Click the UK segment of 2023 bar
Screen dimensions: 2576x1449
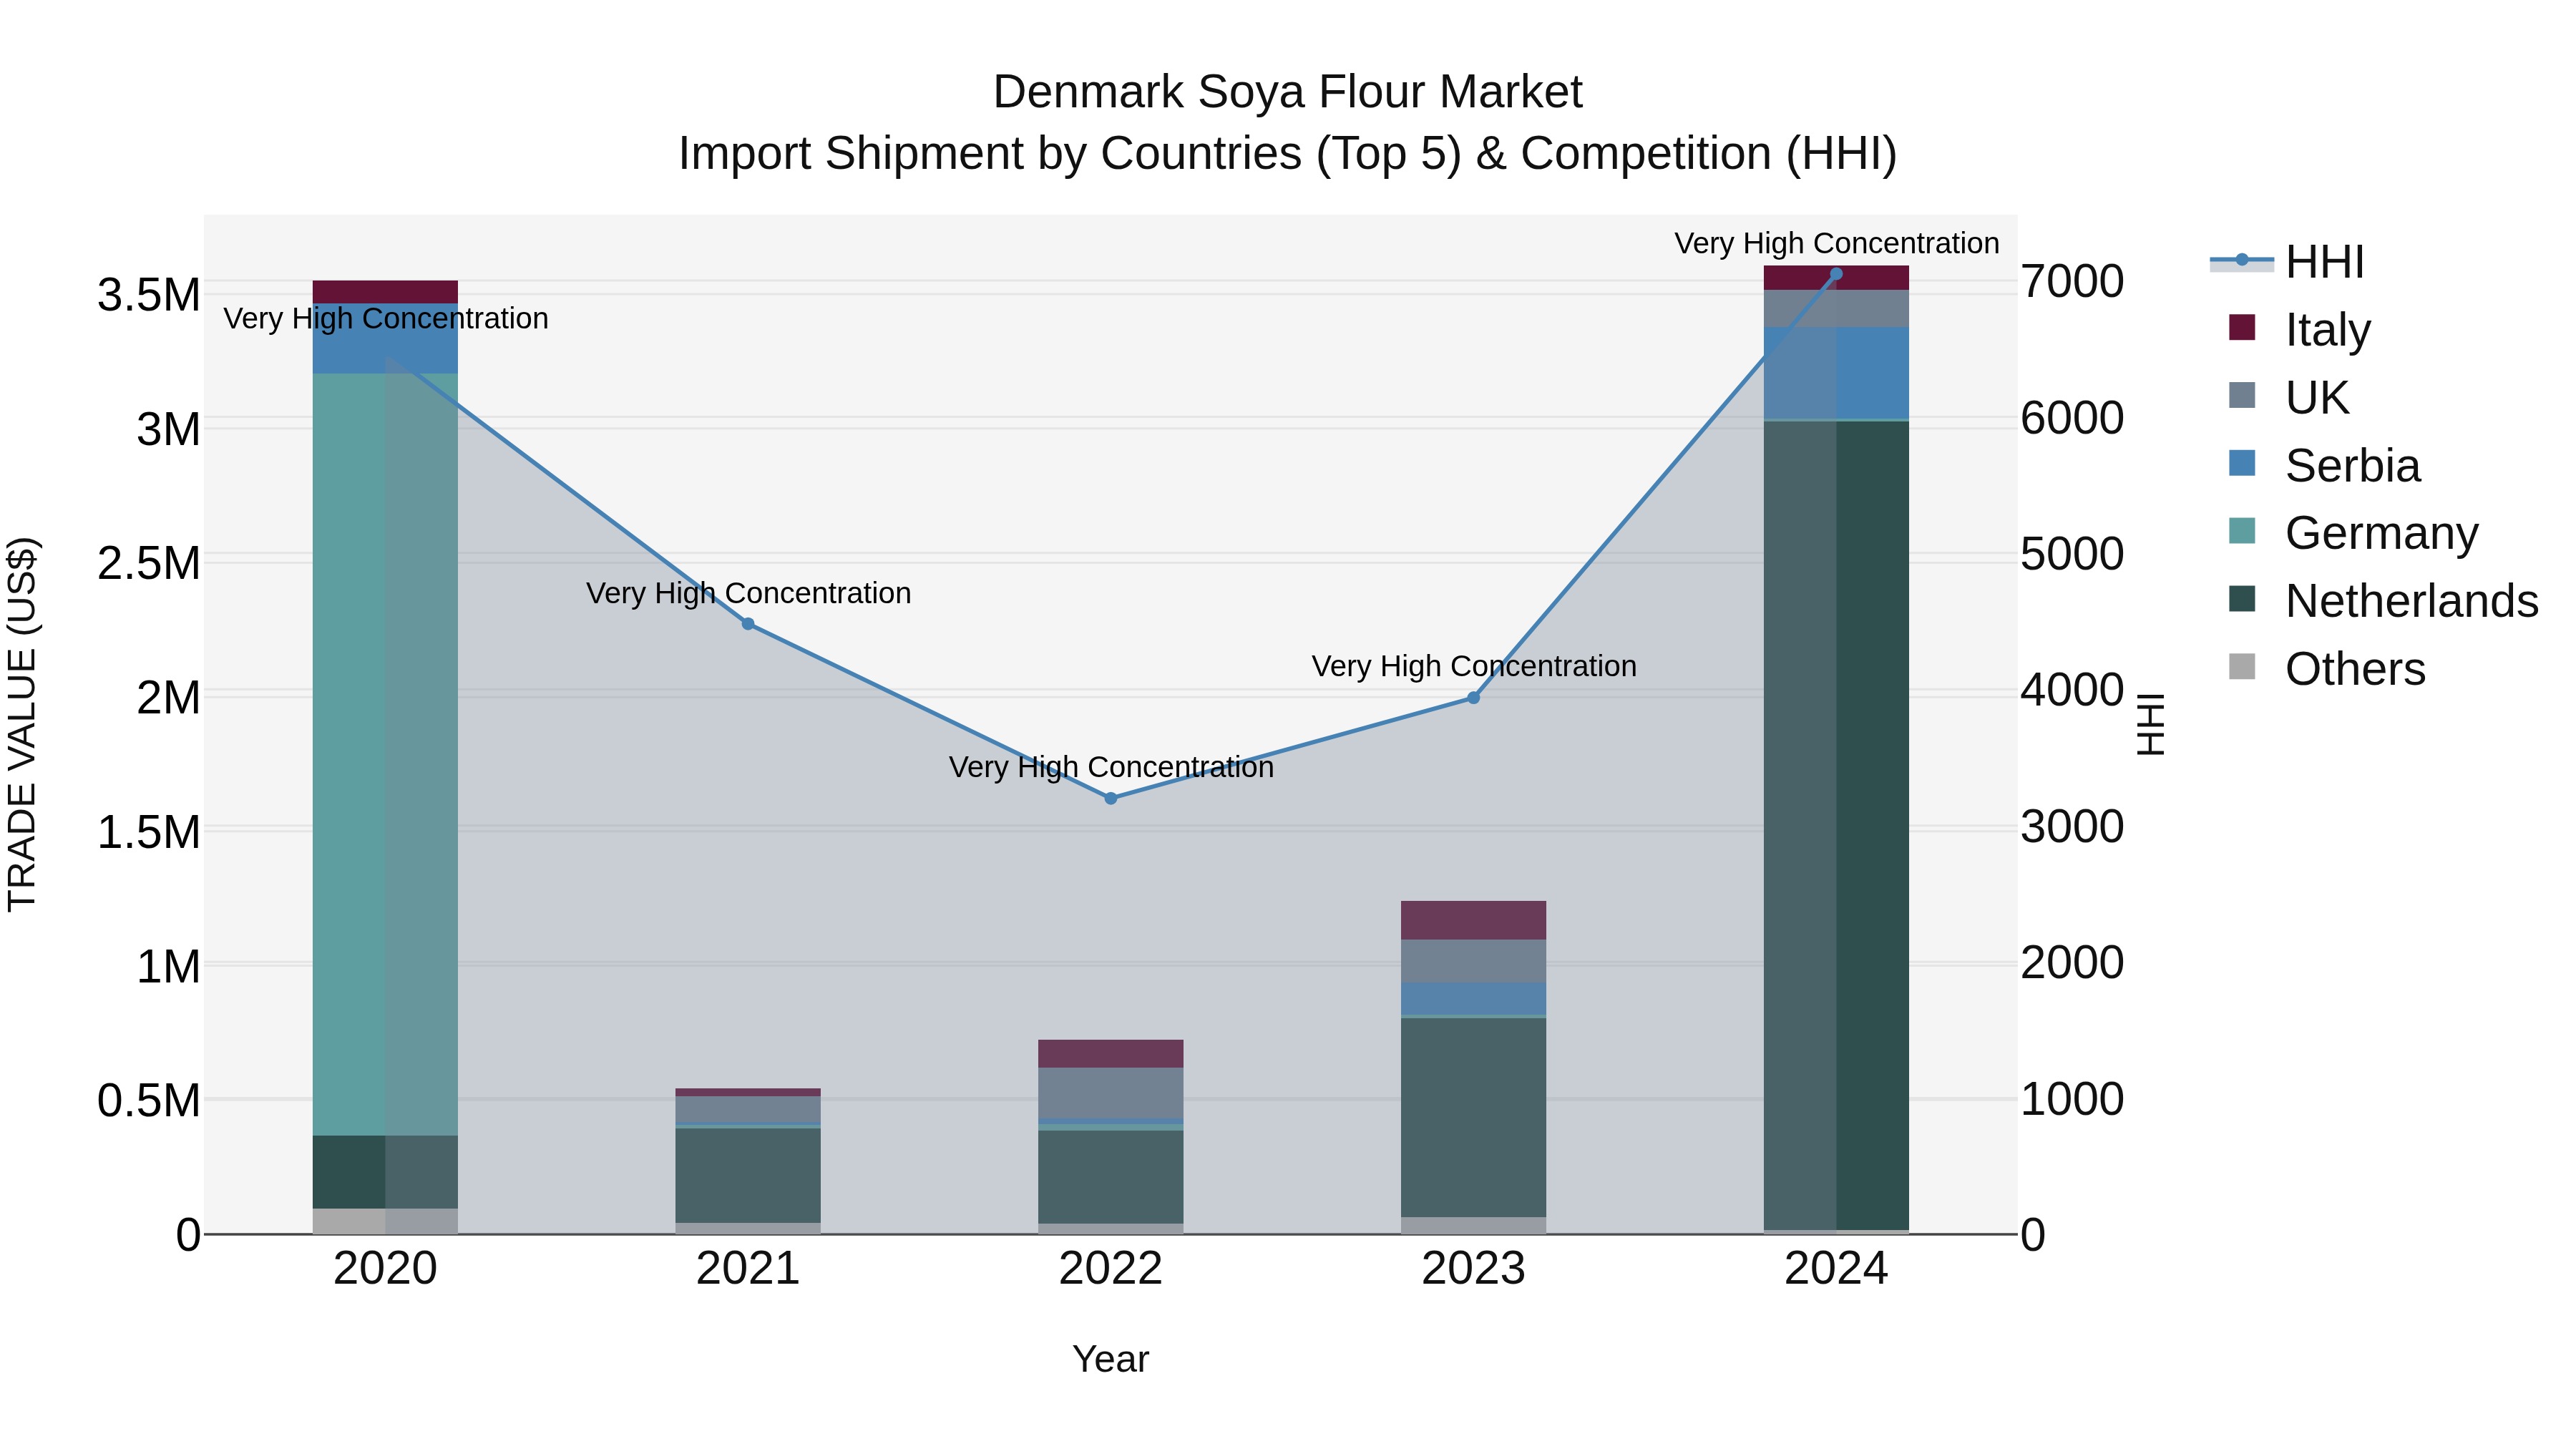click(1473, 962)
